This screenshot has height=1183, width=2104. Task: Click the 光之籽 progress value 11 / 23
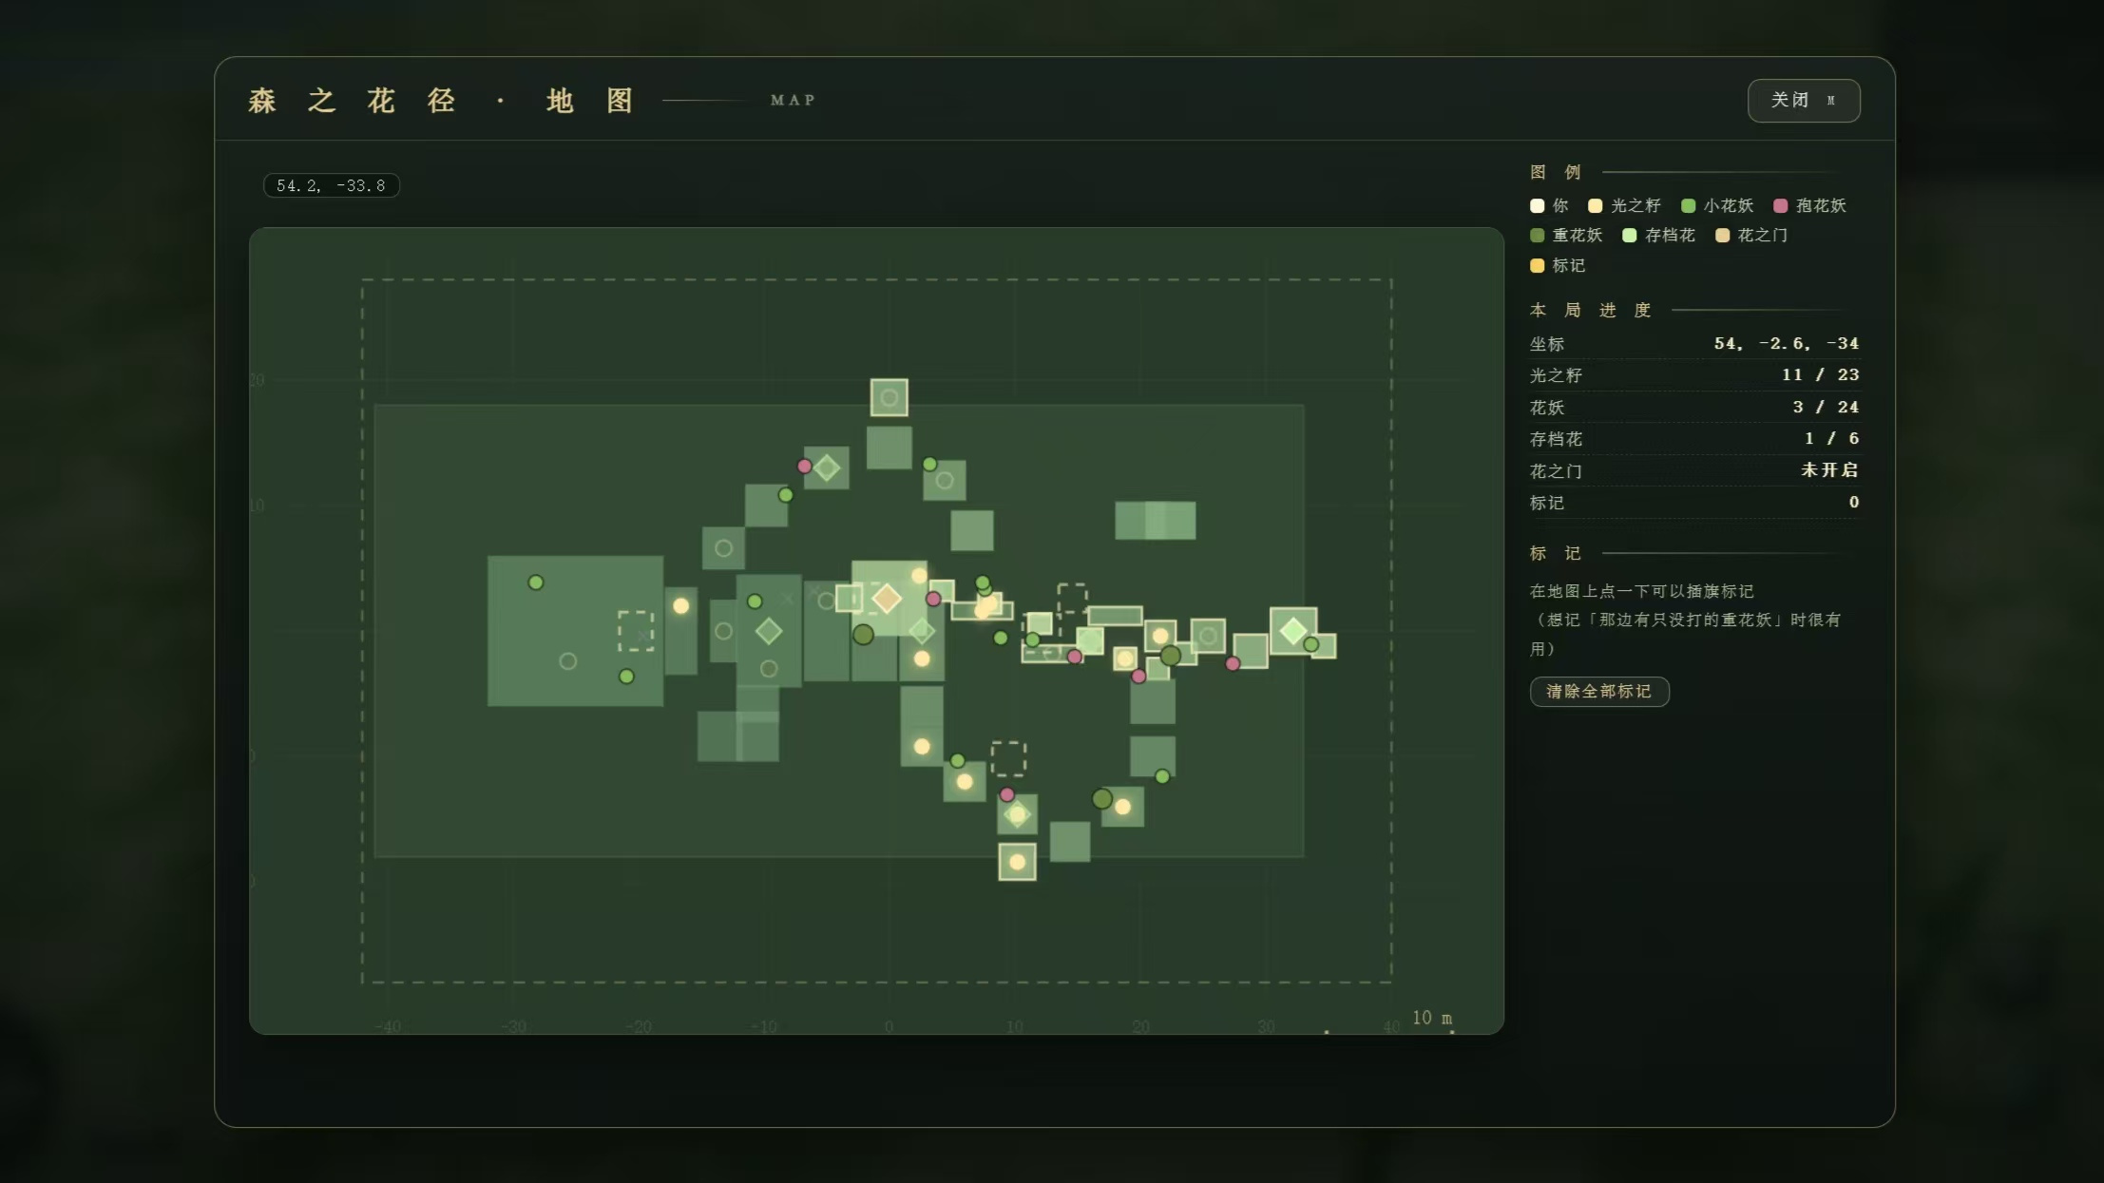1821,374
